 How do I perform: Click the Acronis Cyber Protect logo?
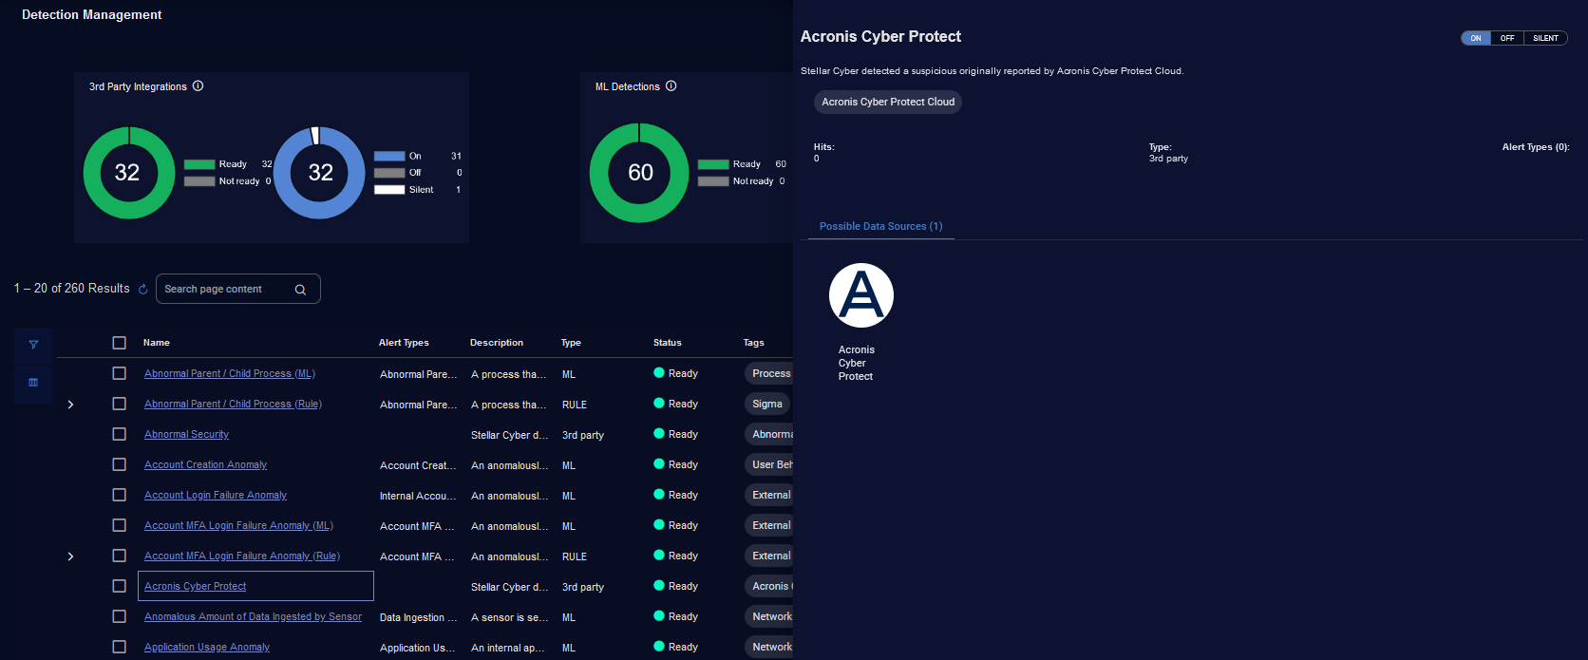(x=861, y=295)
